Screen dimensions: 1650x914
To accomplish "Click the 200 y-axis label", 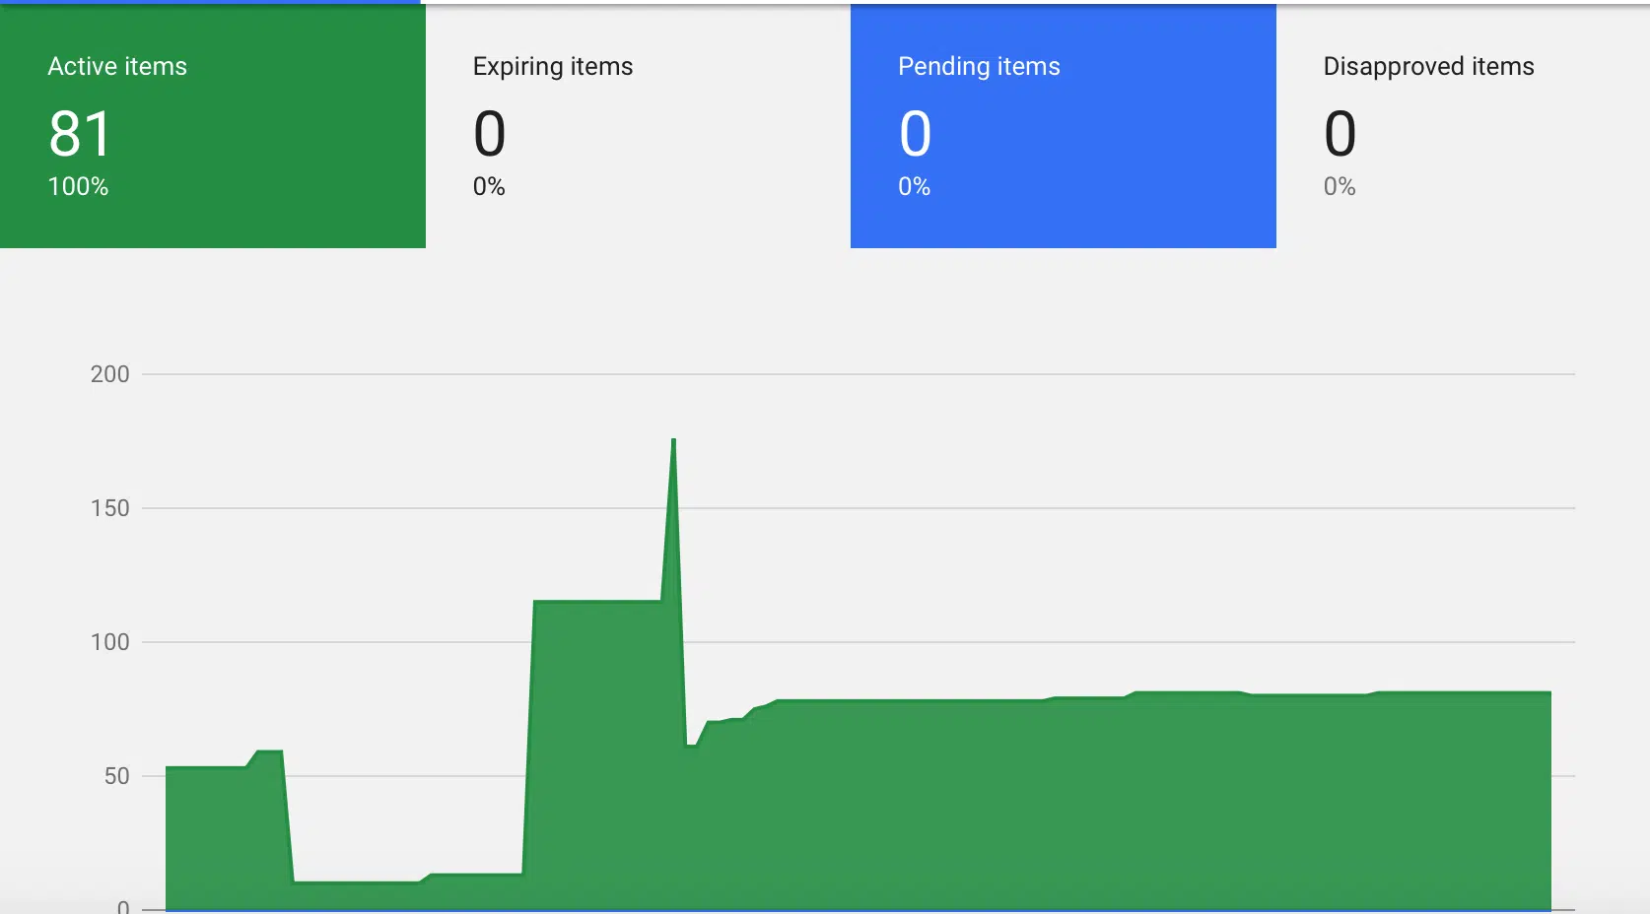I will tap(109, 374).
